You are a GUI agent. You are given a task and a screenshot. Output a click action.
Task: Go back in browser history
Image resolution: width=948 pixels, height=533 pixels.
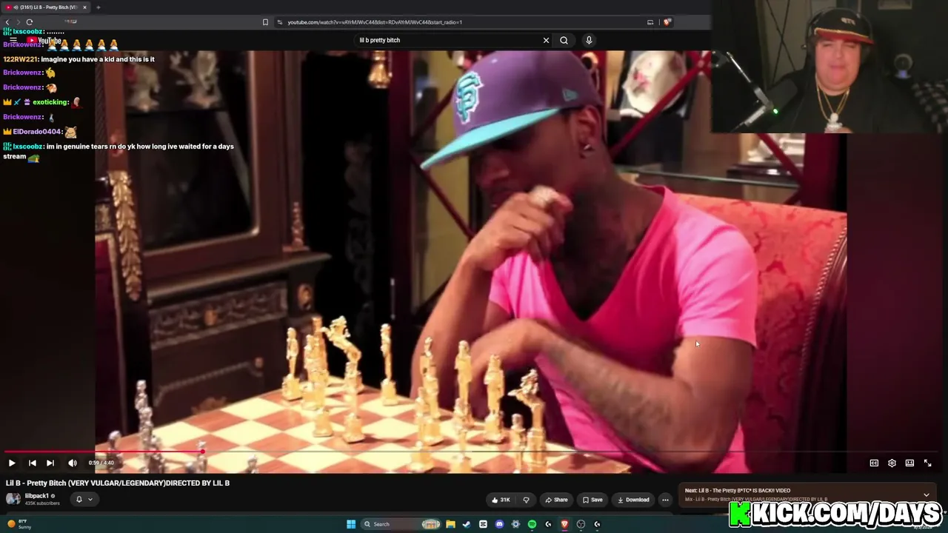tap(8, 22)
